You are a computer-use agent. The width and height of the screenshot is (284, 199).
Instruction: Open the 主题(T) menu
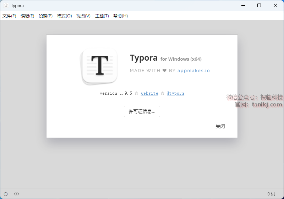tap(102, 16)
